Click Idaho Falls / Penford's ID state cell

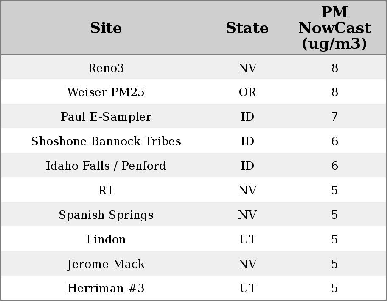pos(247,166)
